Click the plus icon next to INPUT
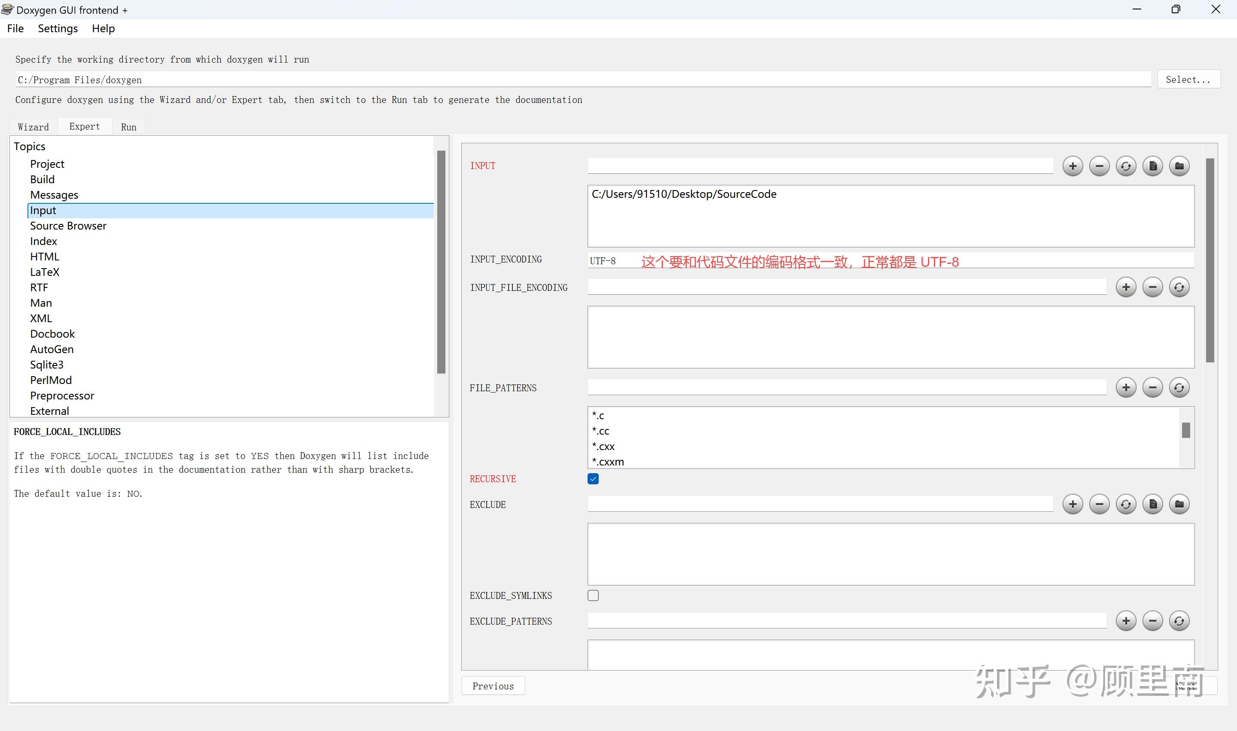The image size is (1237, 731). tap(1072, 166)
